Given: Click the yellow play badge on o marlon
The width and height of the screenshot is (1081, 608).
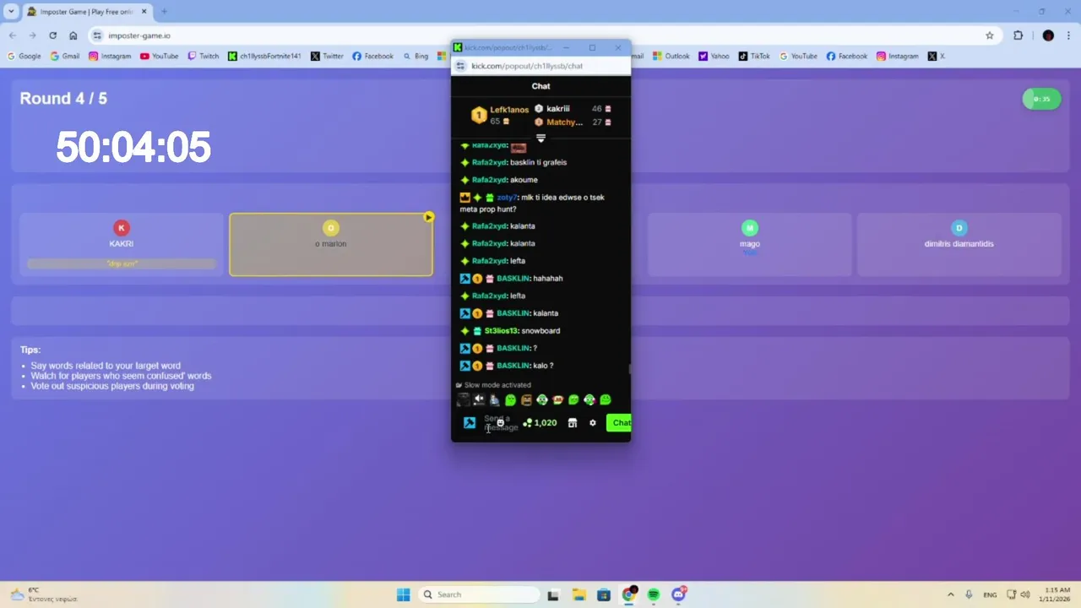Looking at the screenshot, I should pyautogui.click(x=428, y=217).
